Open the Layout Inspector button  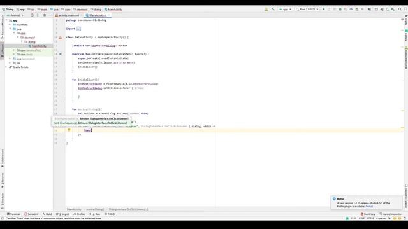pos(391,214)
